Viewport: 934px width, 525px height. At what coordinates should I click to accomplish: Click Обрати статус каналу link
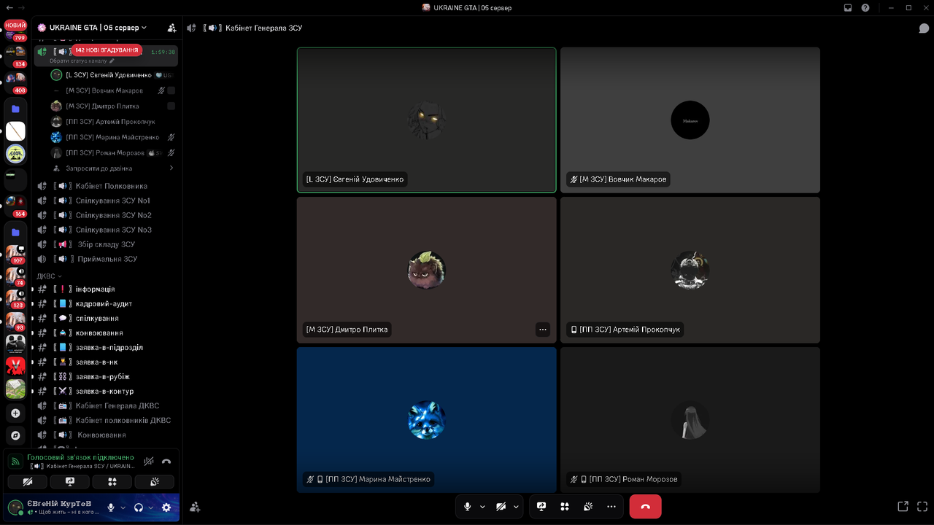(x=82, y=61)
